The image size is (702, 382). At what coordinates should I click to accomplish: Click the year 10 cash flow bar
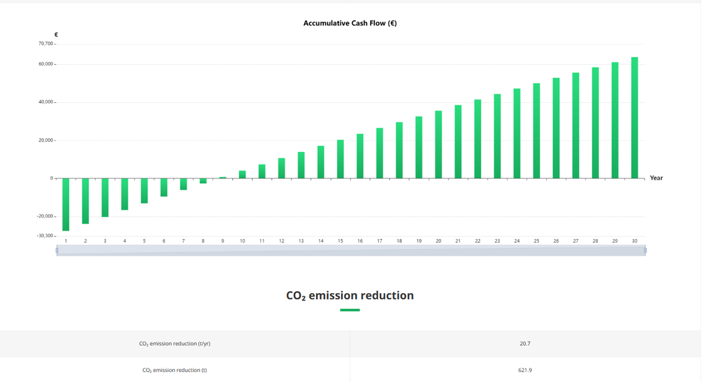tap(242, 175)
